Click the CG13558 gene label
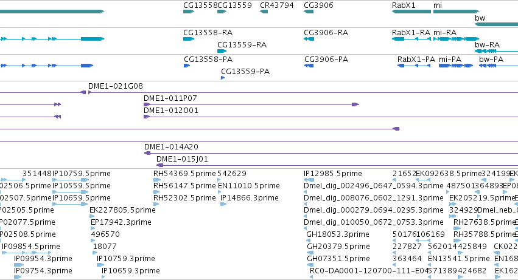The height and width of the screenshot is (280, 518). (x=200, y=5)
